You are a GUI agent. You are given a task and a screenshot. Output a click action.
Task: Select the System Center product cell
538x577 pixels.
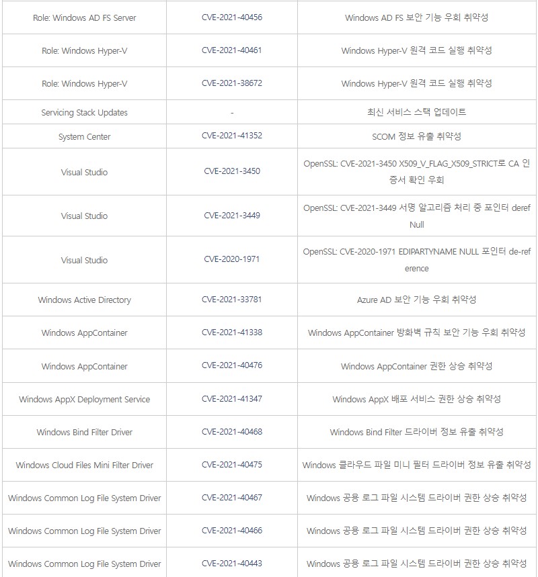coord(84,136)
